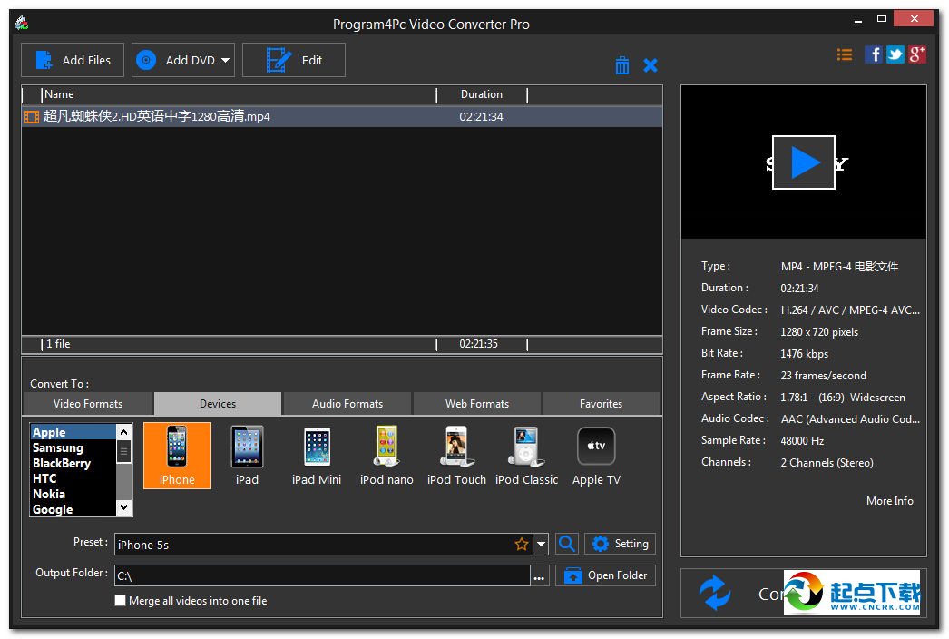Play the video preview
The height and width of the screenshot is (639, 949).
coord(804,162)
